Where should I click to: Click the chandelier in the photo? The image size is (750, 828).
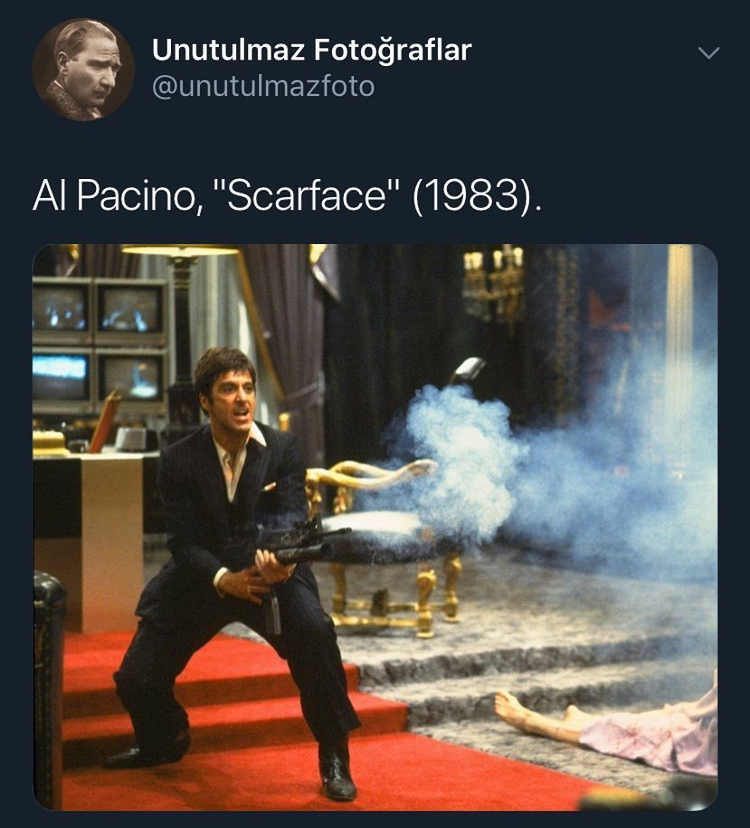494,287
